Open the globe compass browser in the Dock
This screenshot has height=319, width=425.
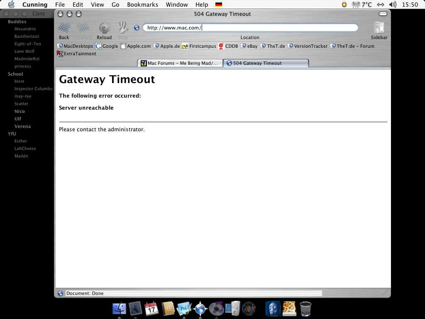(x=200, y=309)
